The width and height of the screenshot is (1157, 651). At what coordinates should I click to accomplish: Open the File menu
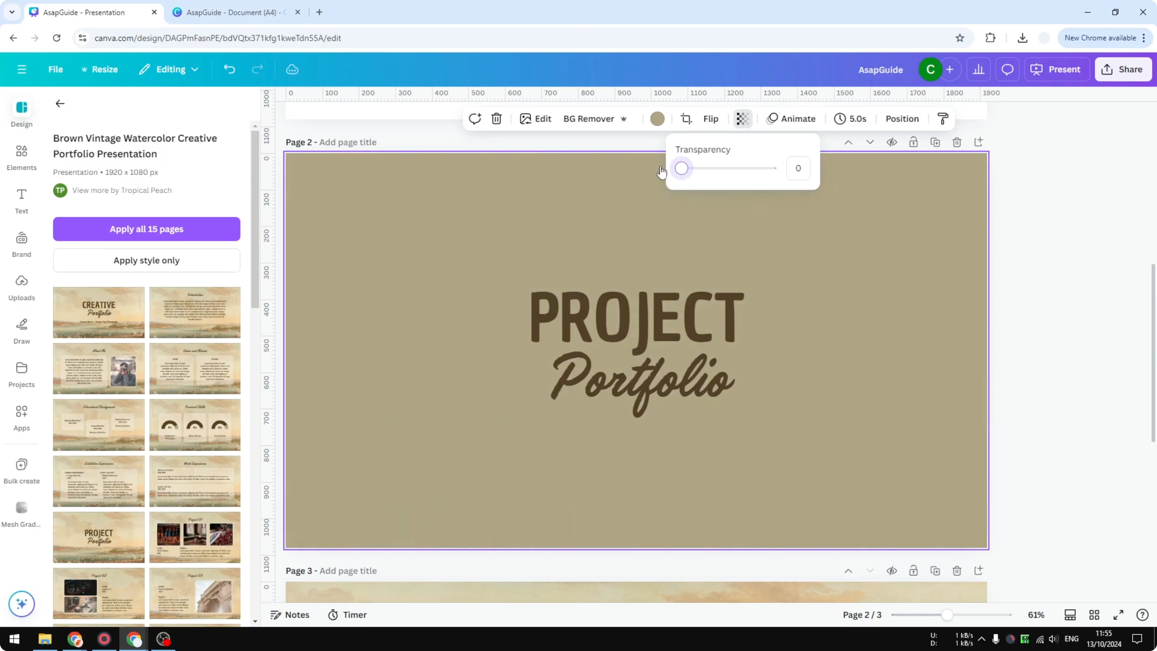click(x=56, y=69)
